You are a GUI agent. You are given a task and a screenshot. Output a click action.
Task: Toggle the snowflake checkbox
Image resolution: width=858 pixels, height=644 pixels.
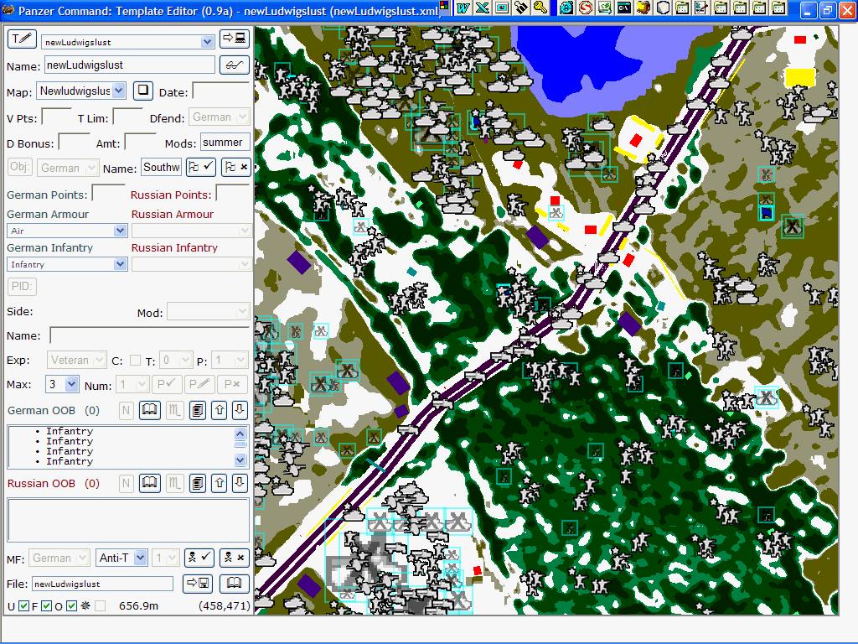(x=100, y=605)
